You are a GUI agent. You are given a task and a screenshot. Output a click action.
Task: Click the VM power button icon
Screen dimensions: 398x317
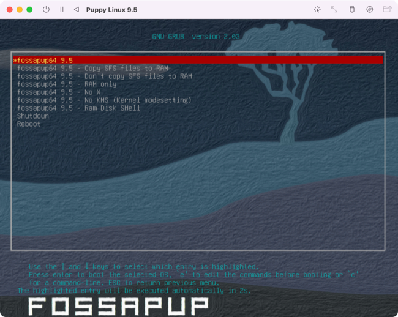pos(46,10)
